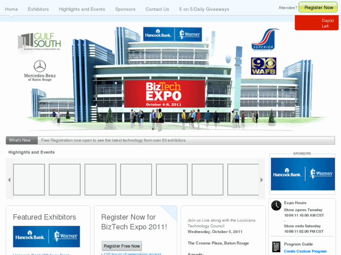Click the 9 WAFB logo
The image size is (341, 255).
point(264,66)
